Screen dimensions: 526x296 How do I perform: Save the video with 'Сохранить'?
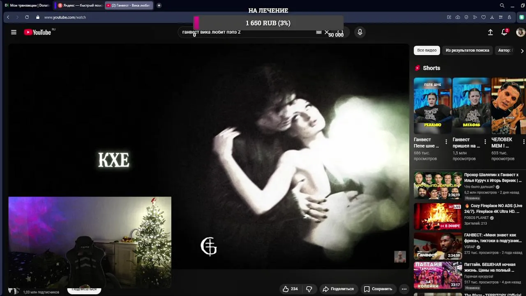pyautogui.click(x=378, y=289)
